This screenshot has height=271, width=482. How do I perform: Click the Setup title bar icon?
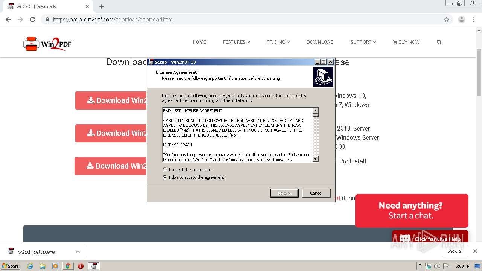point(151,62)
